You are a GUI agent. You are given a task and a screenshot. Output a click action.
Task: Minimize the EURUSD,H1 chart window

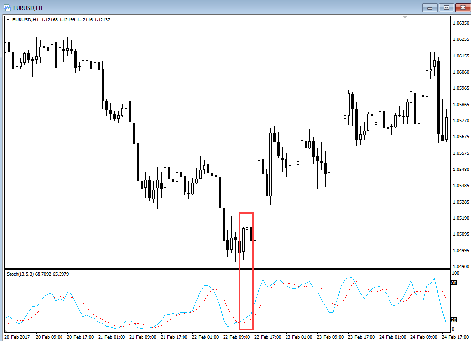[430, 7]
